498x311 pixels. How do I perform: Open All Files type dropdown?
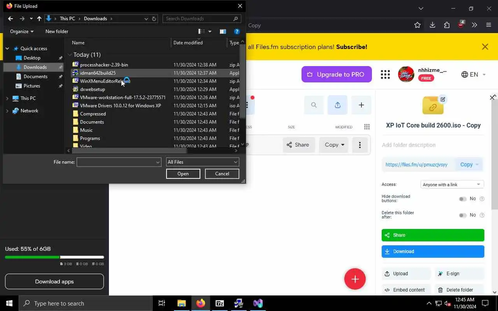pos(202,162)
